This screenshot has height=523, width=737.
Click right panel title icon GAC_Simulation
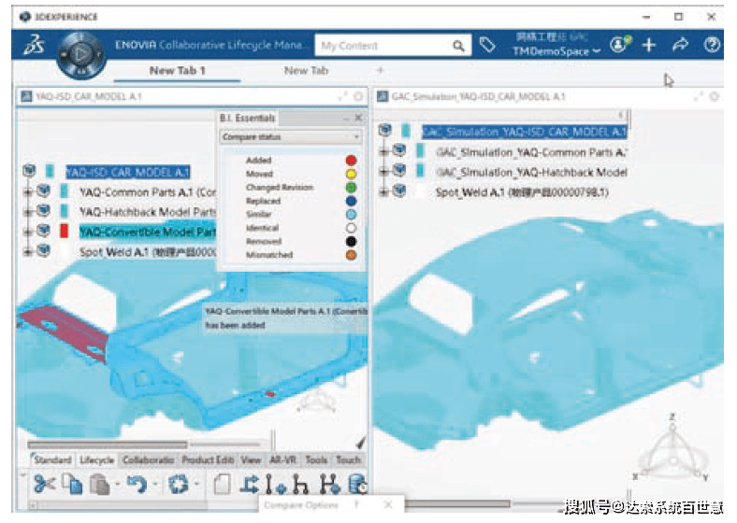[x=383, y=96]
